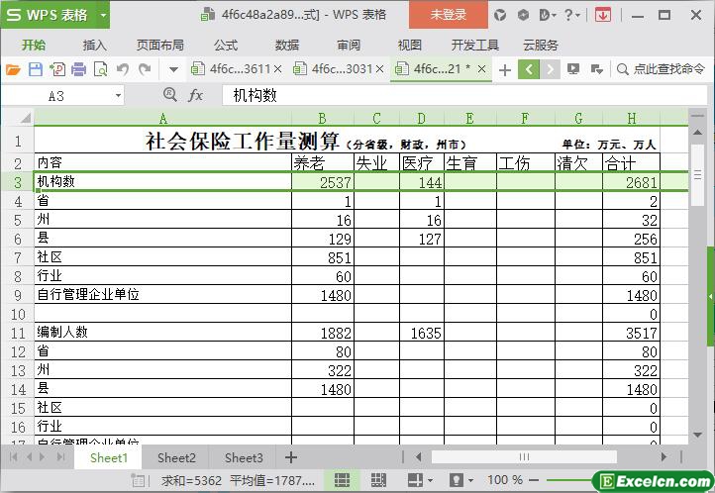Switch to Sheet2 tab
Viewport: 715px width, 493px height.
click(176, 457)
